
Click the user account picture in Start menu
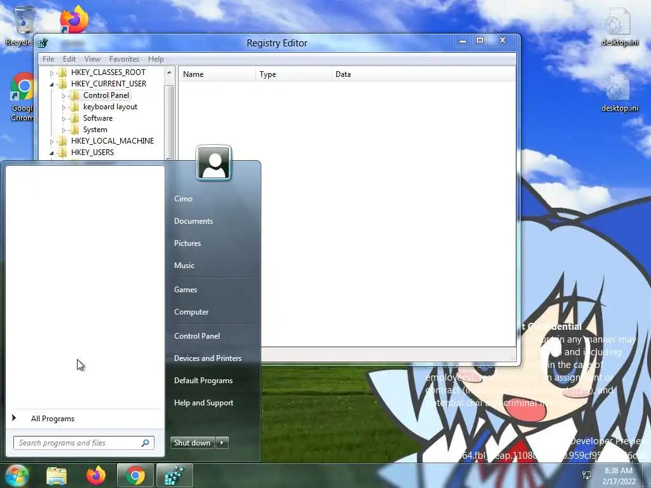click(x=214, y=163)
